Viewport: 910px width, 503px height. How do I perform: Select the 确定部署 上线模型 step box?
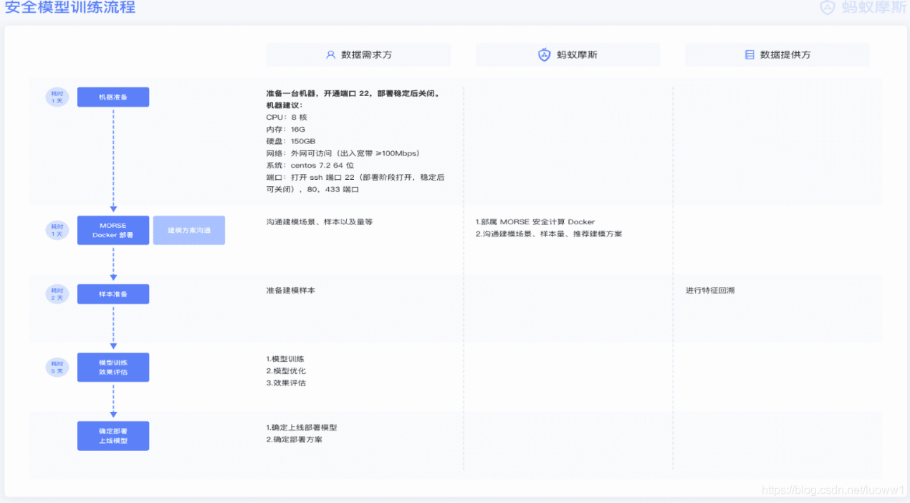113,436
